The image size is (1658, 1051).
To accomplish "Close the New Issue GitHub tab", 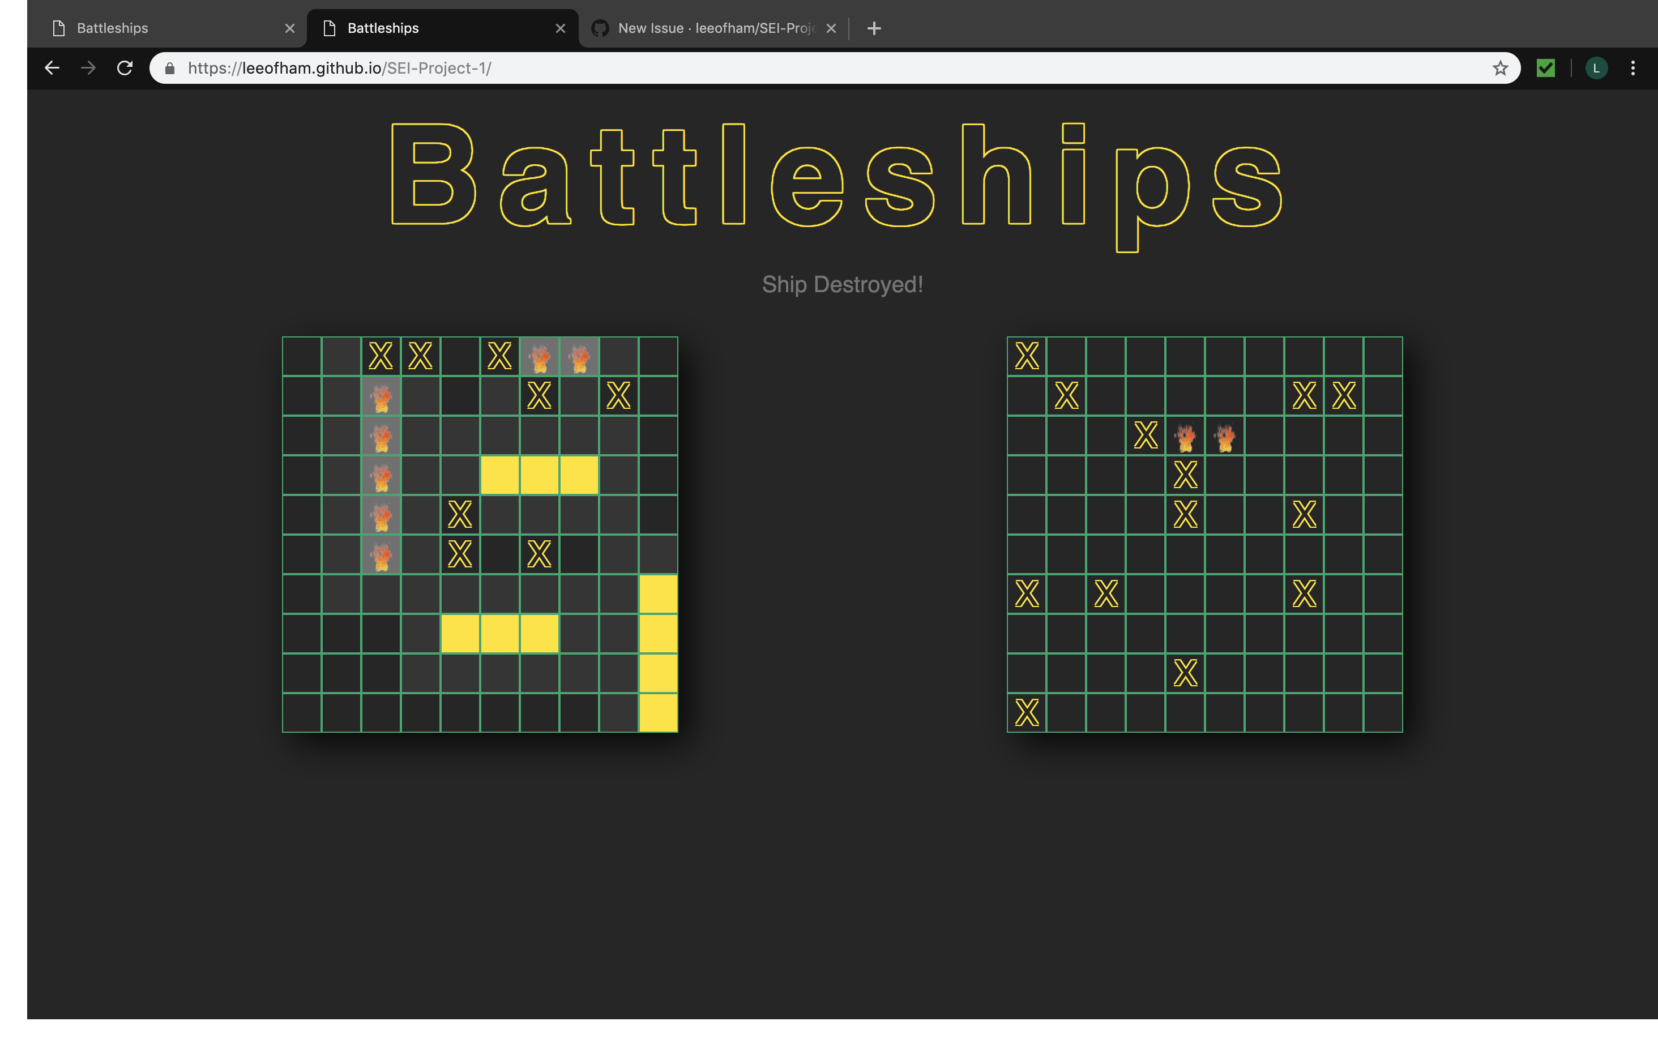I will [831, 28].
